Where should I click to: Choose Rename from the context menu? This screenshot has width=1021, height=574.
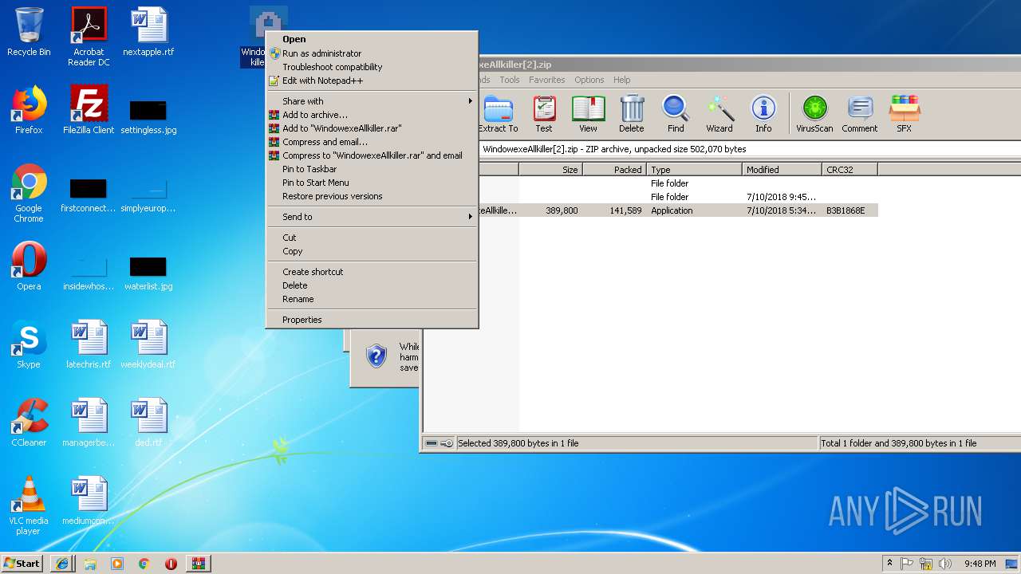pyautogui.click(x=372, y=299)
